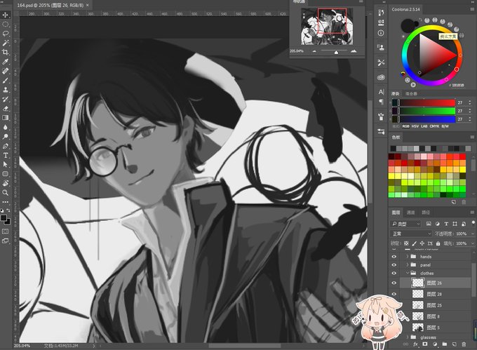This screenshot has height=350, width=477.
Task: Delete the selected layer with trash icon
Action: point(464,344)
